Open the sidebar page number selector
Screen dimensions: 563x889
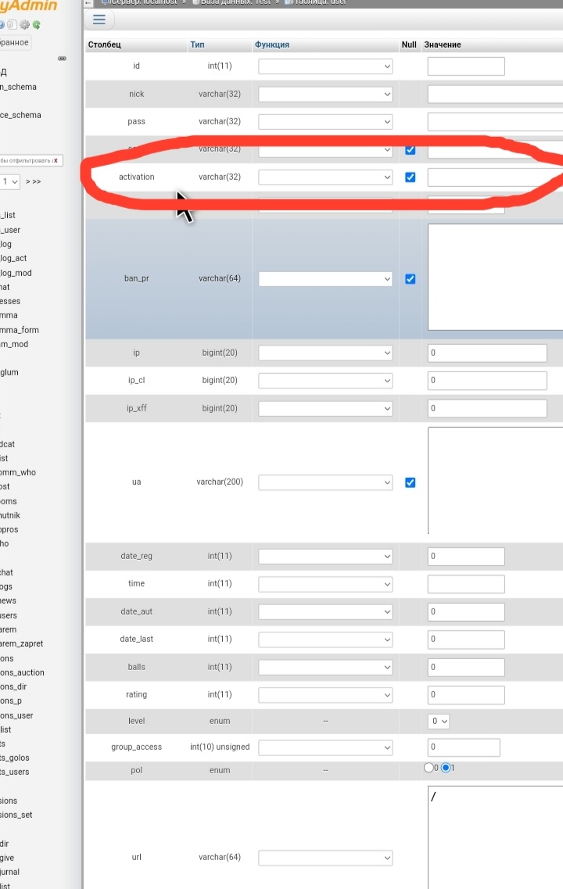pyautogui.click(x=10, y=181)
